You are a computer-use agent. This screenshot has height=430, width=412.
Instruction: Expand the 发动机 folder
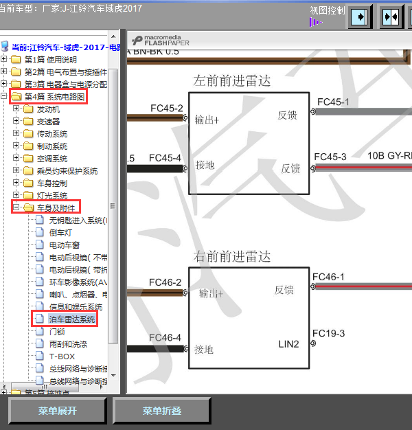click(16, 109)
